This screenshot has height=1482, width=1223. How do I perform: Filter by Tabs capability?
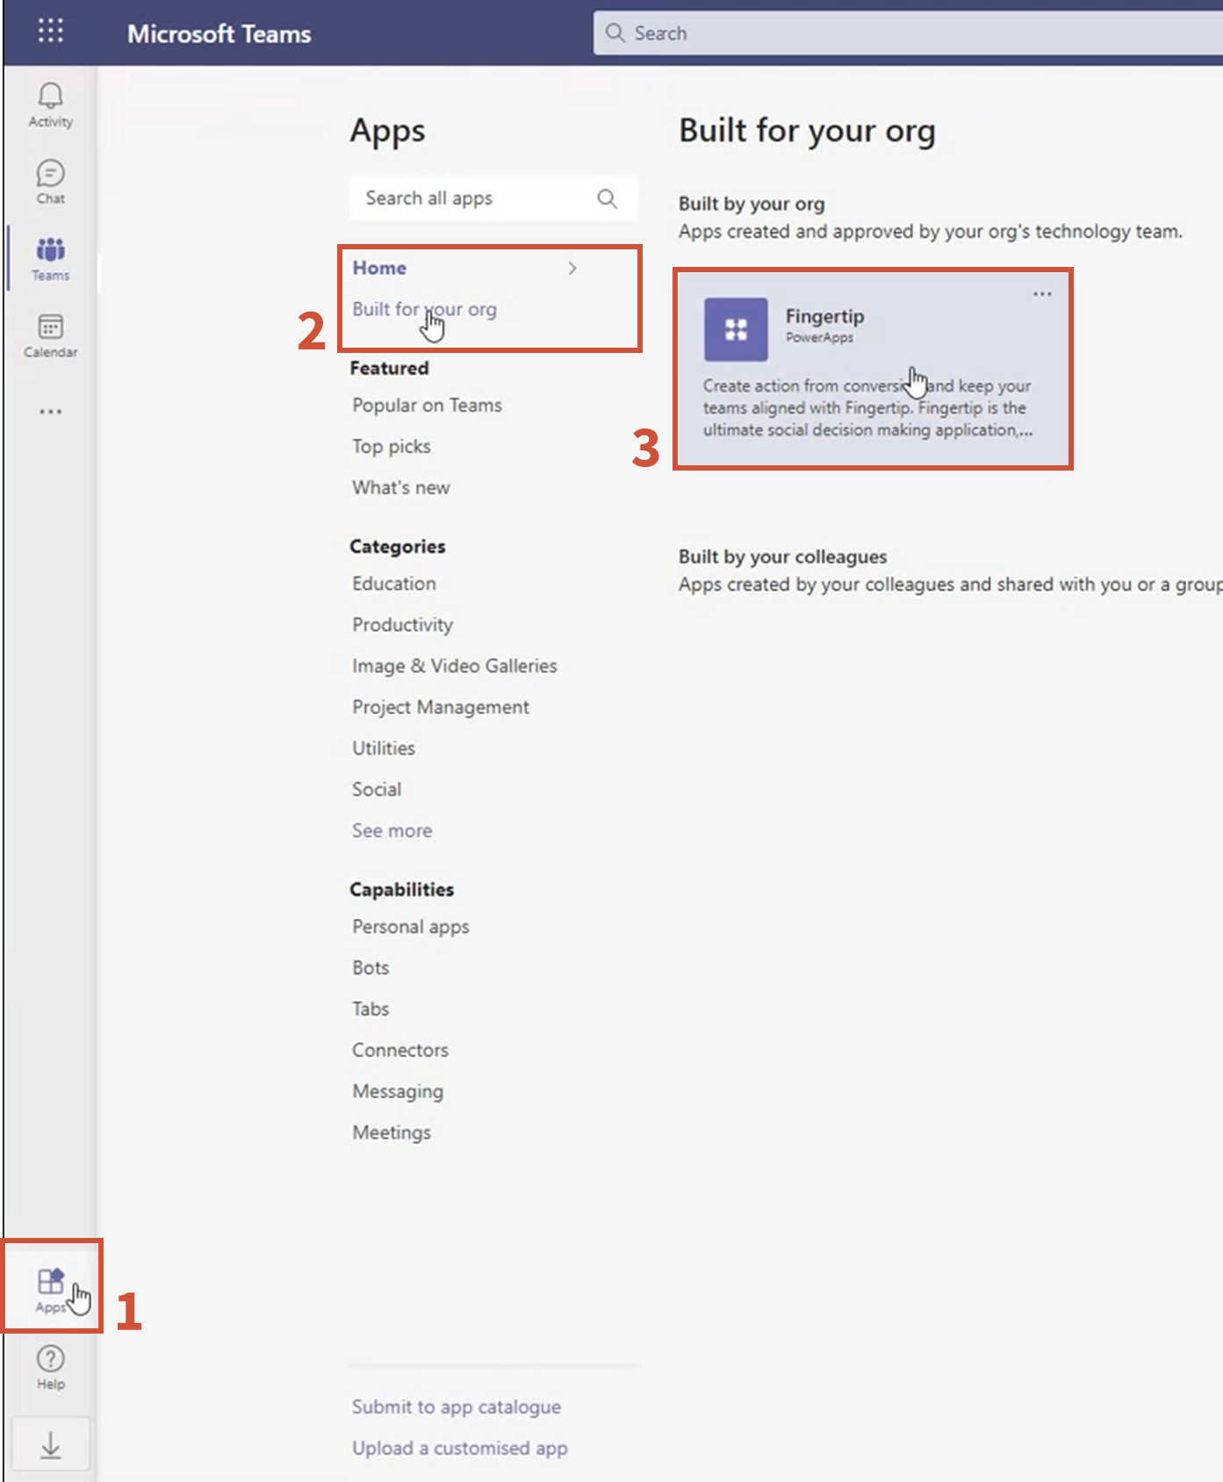(x=370, y=1010)
